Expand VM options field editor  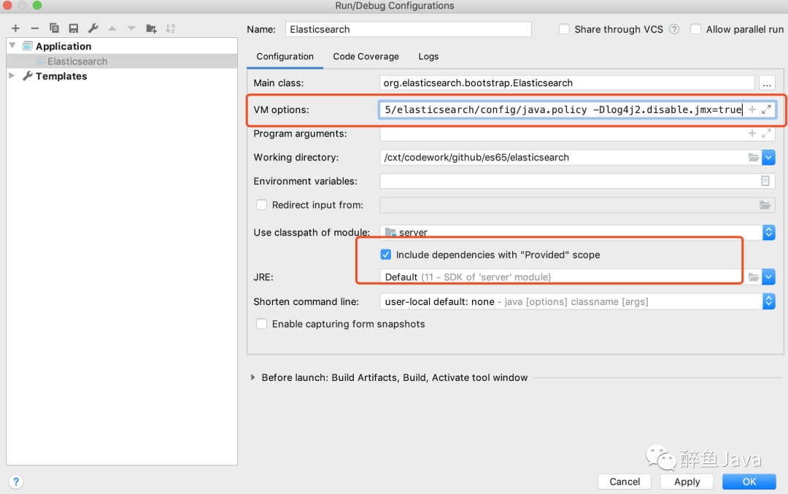(766, 109)
